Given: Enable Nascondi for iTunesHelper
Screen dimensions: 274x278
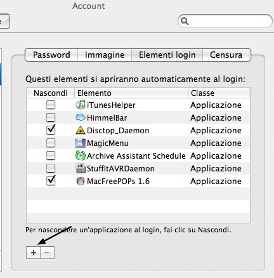Looking at the screenshot, I should [x=51, y=105].
